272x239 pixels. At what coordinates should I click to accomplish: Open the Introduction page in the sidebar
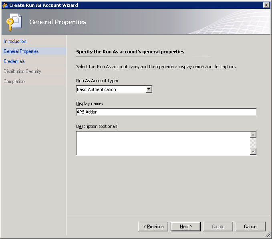click(x=15, y=41)
